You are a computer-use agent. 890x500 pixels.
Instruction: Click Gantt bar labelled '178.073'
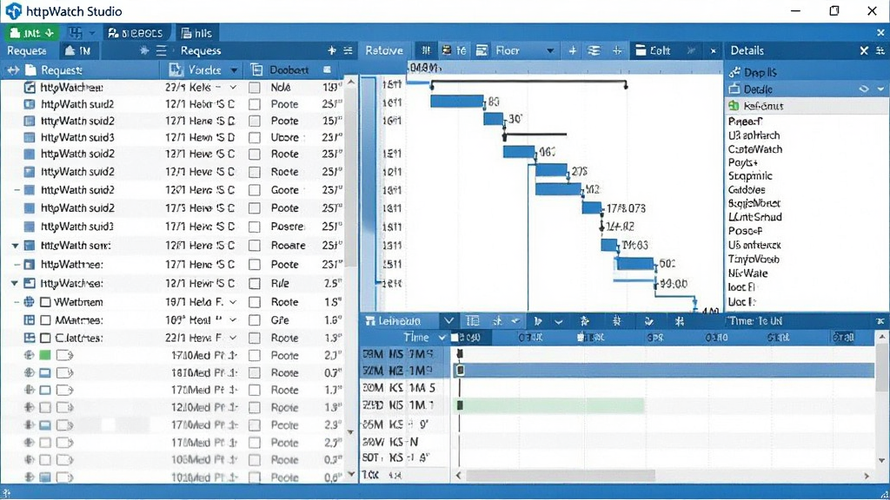click(591, 207)
